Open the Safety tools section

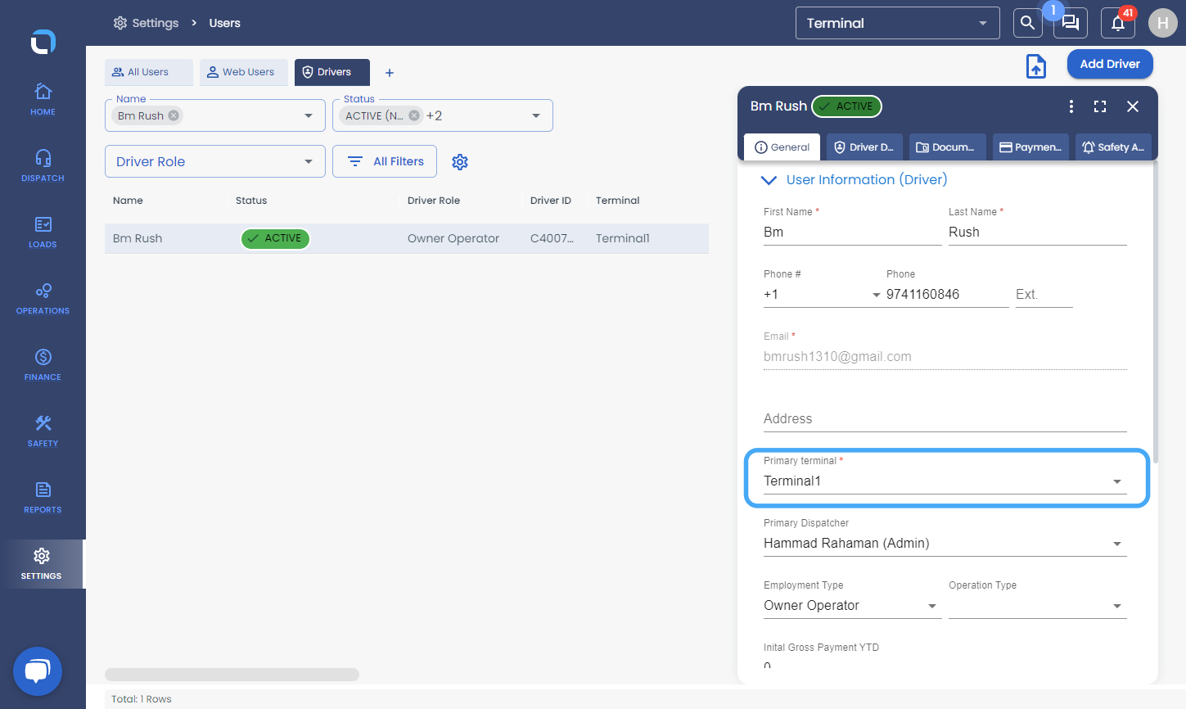[43, 431]
